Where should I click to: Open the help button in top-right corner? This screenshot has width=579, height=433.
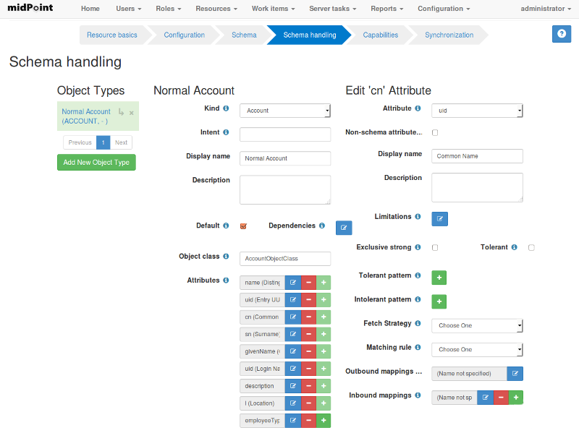(x=561, y=34)
